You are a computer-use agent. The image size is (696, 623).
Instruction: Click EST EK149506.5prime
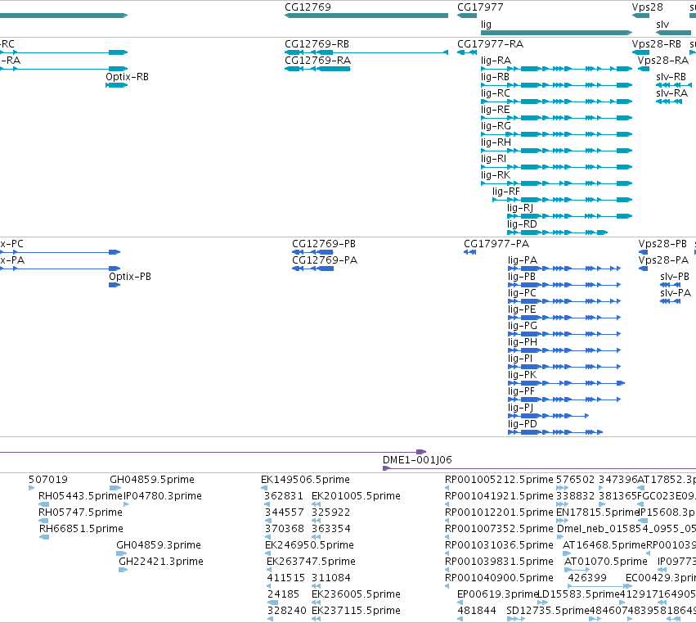pyautogui.click(x=305, y=480)
